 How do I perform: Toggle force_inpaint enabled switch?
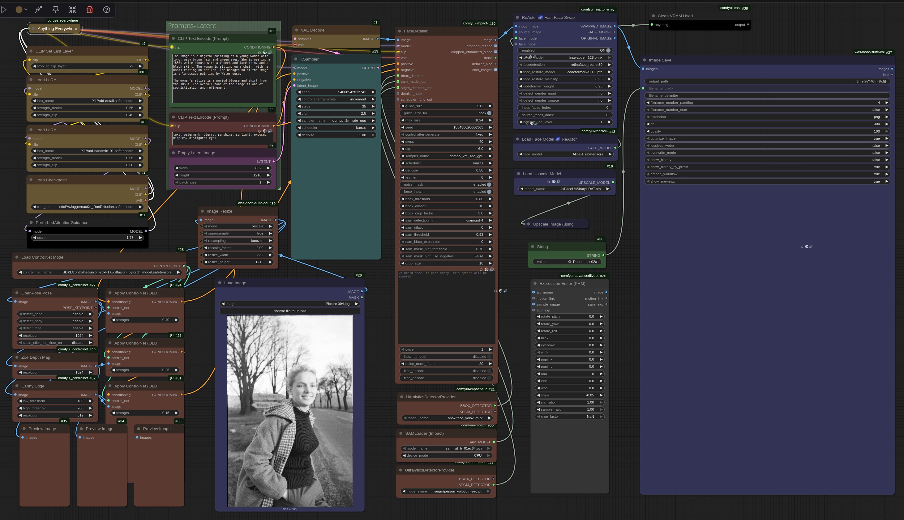coord(489,192)
